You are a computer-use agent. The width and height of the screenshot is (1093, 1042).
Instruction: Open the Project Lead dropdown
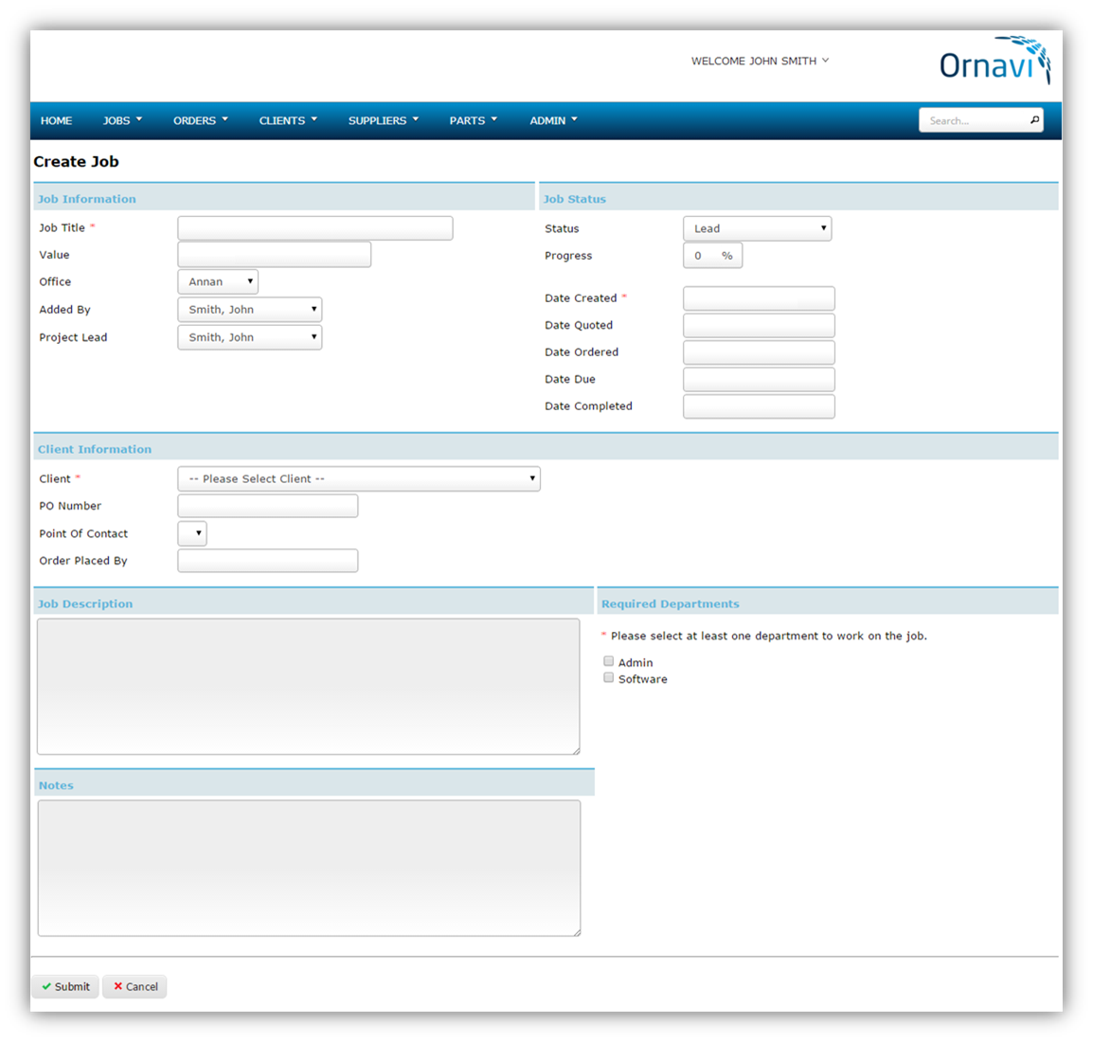coord(249,337)
